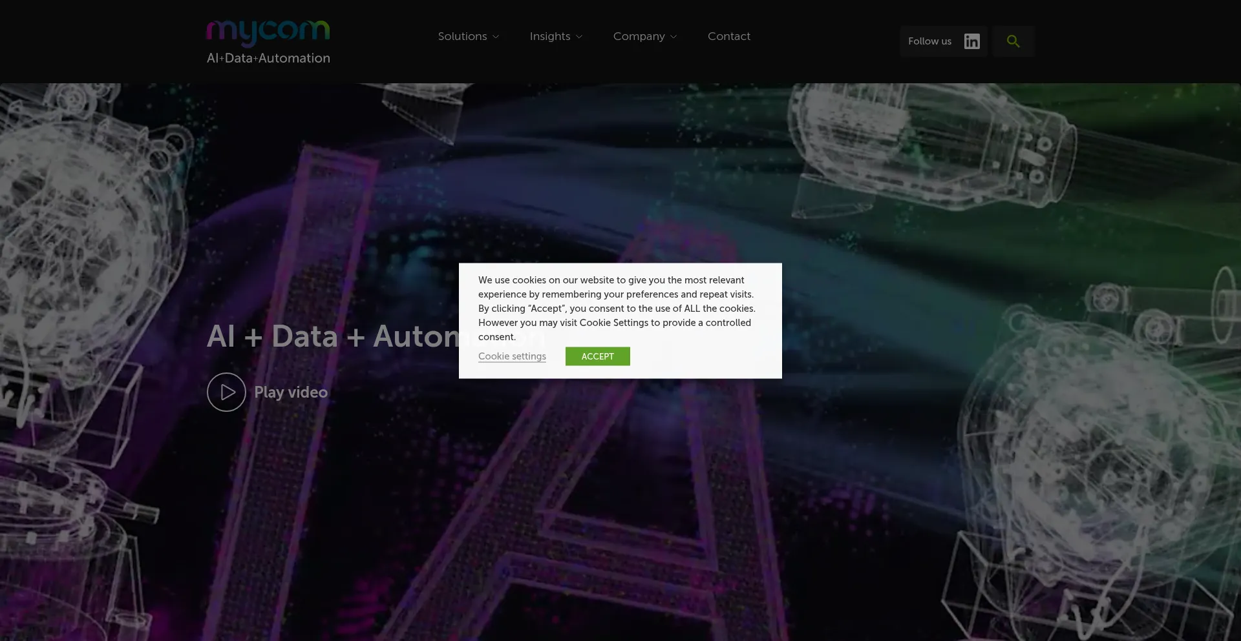Screen dimensions: 1241x641
Task: Click Follow us label
Action: click(929, 41)
